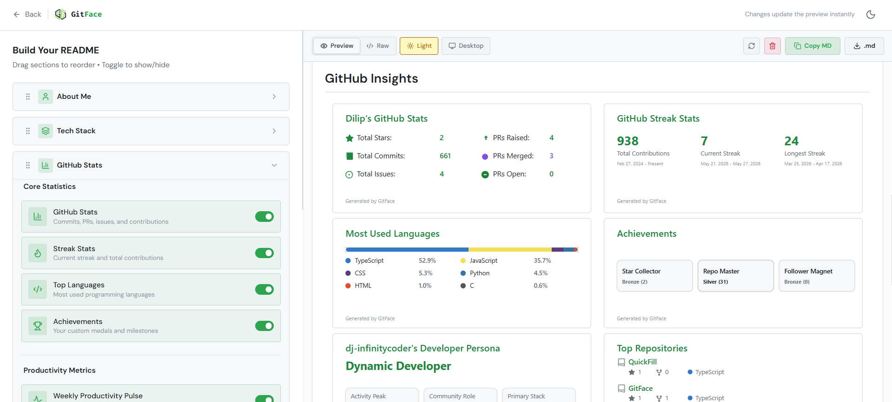Image resolution: width=892 pixels, height=402 pixels.
Task: Click the GitFace logo icon
Action: pos(60,14)
